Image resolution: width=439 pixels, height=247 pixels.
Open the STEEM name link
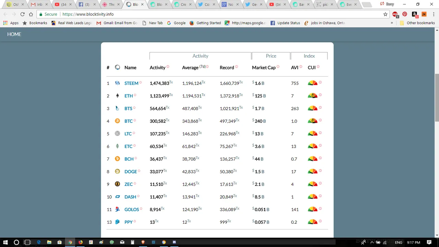(131, 83)
